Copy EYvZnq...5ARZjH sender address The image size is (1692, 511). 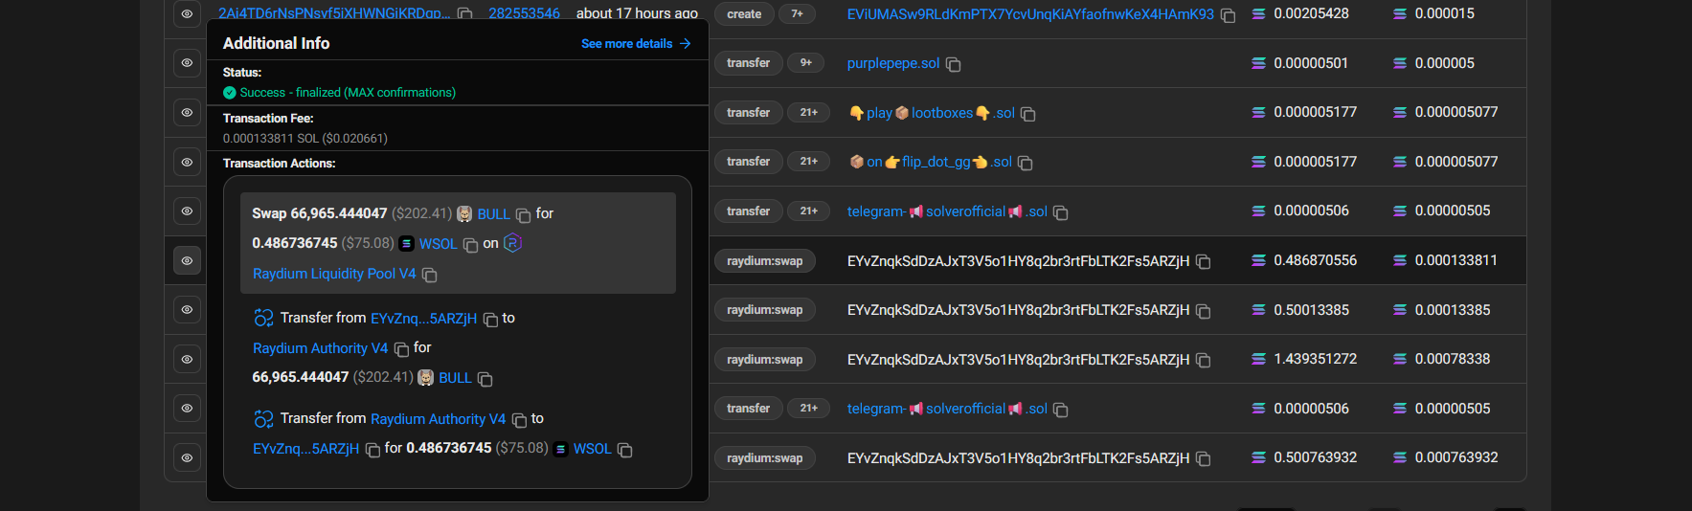(x=490, y=320)
